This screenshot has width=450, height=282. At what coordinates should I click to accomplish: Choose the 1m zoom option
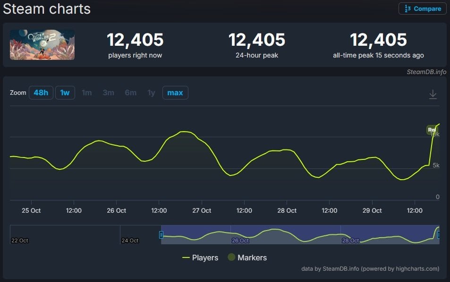(86, 93)
